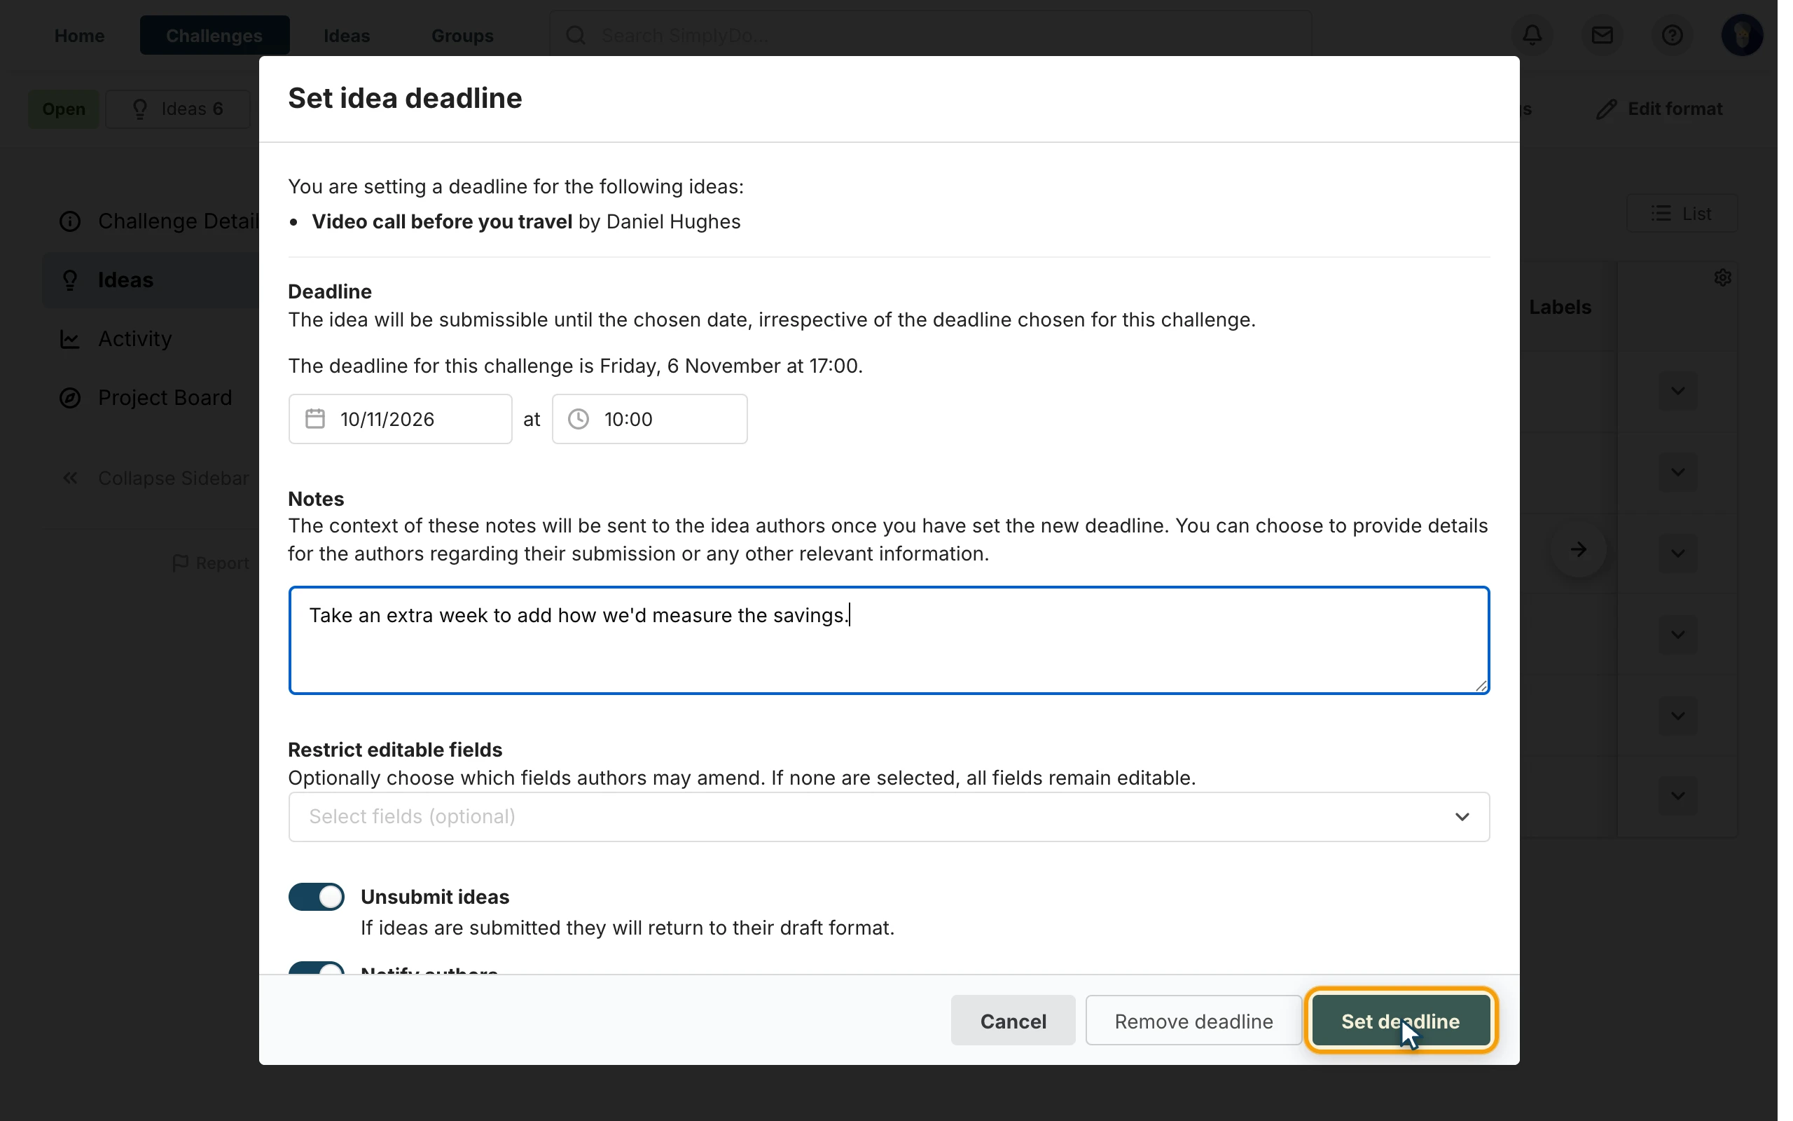
Task: Toggle the partially hidden Notify authors switch
Action: [x=317, y=968]
